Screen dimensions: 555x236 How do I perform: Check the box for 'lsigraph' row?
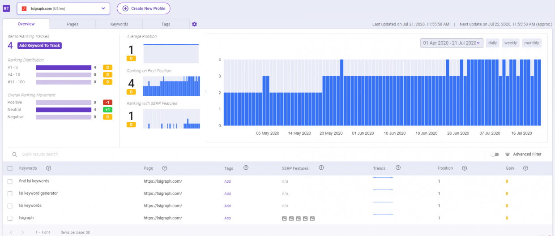pyautogui.click(x=10, y=218)
